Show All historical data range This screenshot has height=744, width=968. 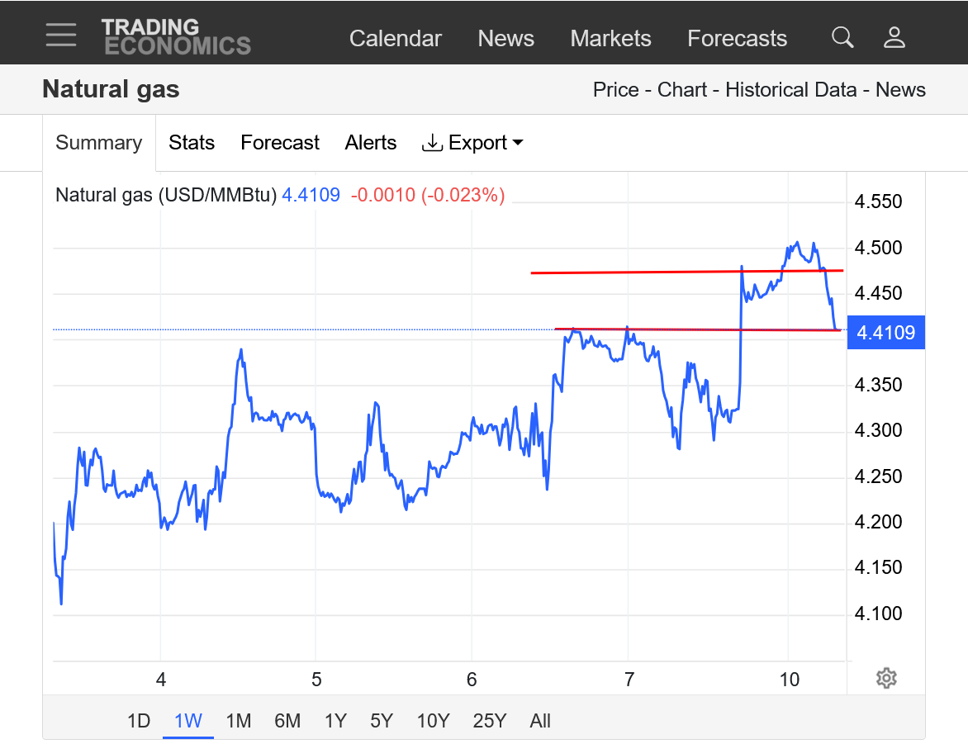click(540, 721)
